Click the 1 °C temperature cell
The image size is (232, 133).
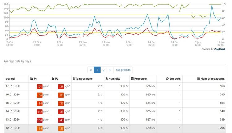click(x=88, y=103)
